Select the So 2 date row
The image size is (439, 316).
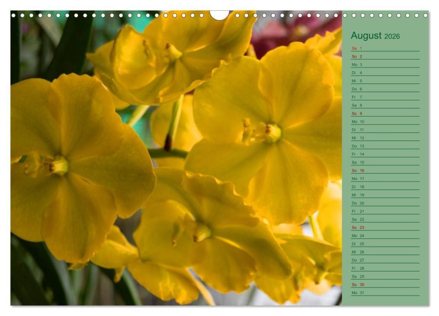click(x=385, y=57)
